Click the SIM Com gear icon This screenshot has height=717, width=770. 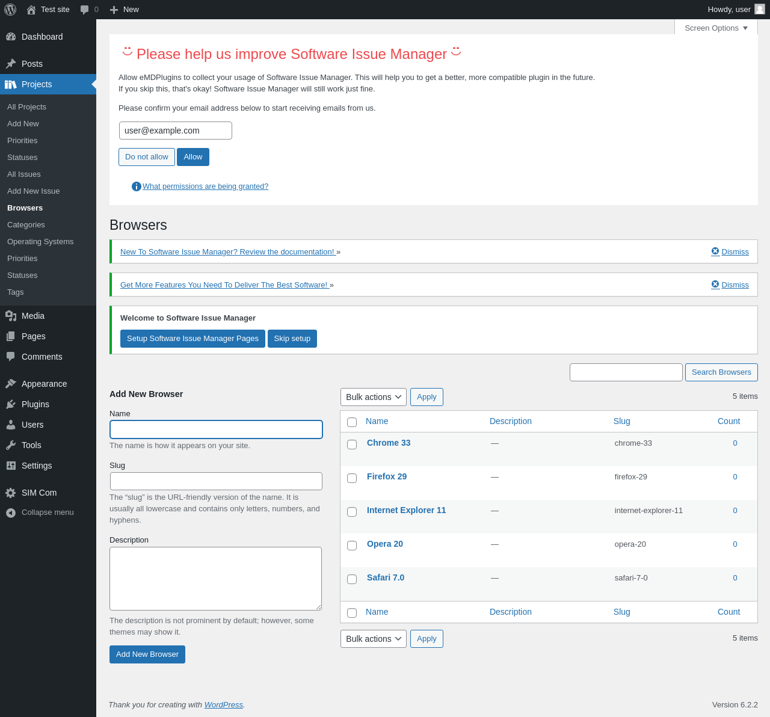coord(11,493)
